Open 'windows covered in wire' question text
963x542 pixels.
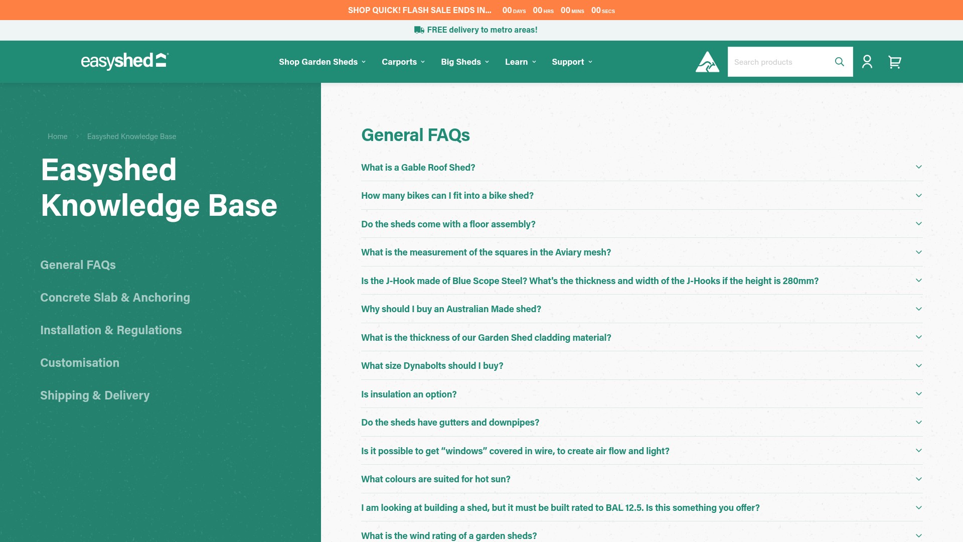(x=515, y=451)
